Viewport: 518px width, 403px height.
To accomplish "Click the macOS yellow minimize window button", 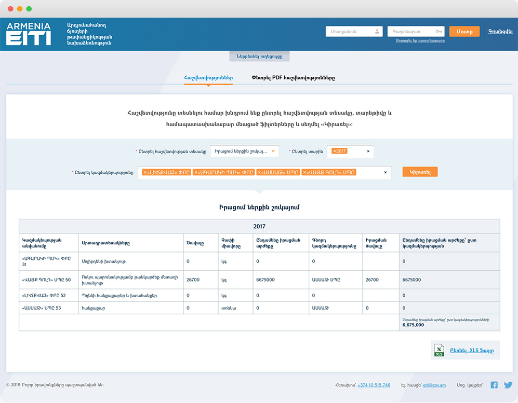I will 20,9.
